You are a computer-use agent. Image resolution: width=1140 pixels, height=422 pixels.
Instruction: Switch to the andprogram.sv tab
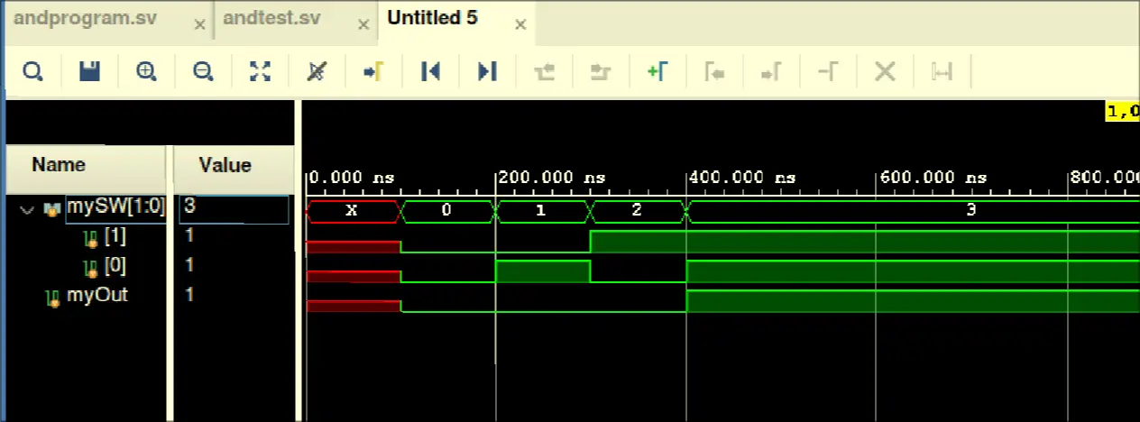pos(86,19)
